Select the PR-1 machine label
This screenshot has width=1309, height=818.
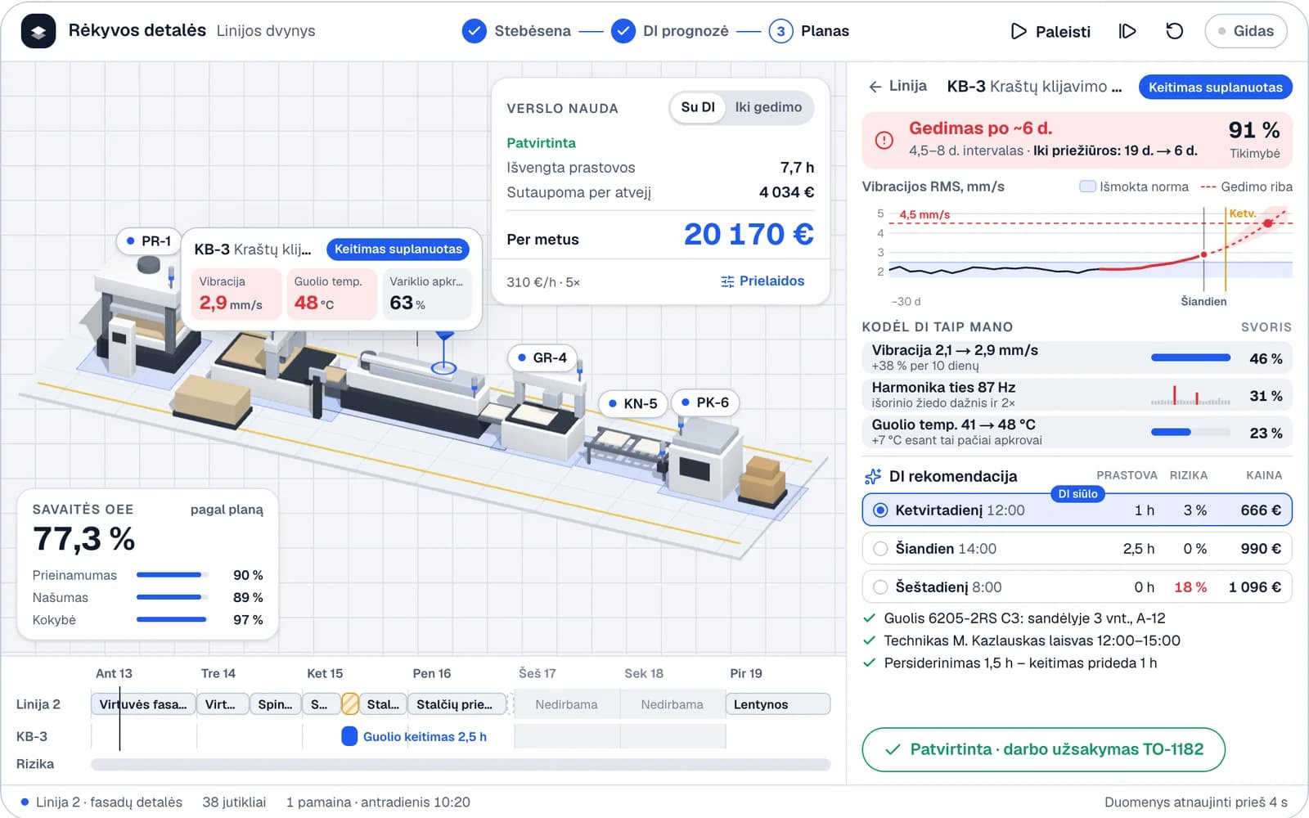[x=148, y=241]
